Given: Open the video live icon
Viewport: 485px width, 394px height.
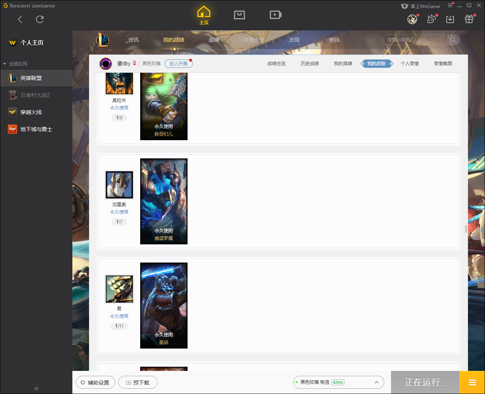Looking at the screenshot, I should [x=275, y=15].
